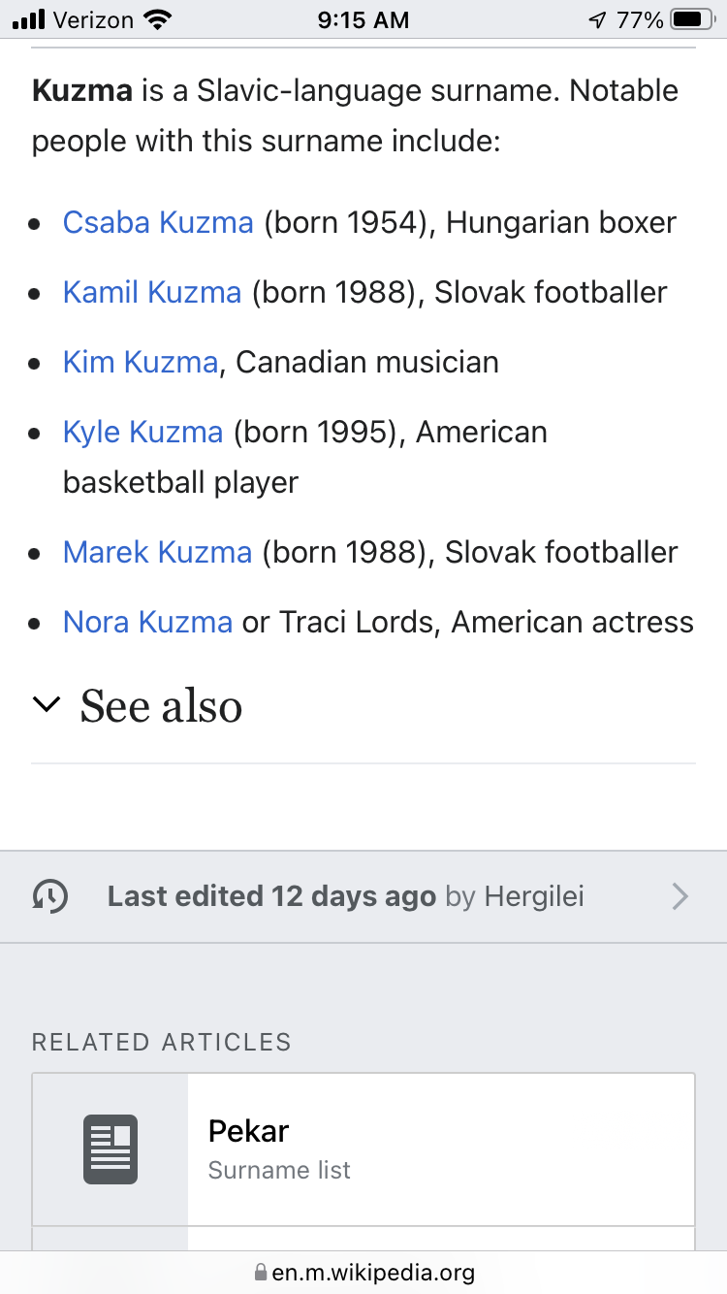View last edited 12 days ago history
This screenshot has height=1294, width=727.
pyautogui.click(x=271, y=896)
